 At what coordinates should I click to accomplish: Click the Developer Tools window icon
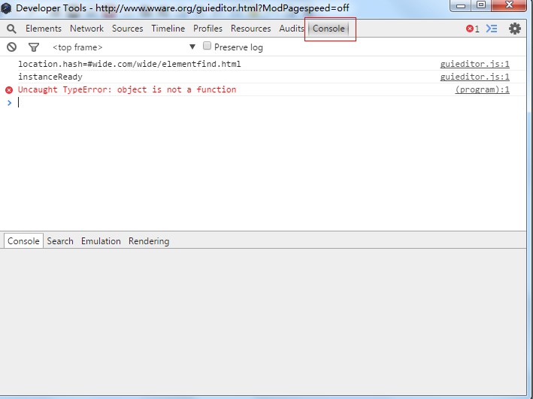click(6, 8)
